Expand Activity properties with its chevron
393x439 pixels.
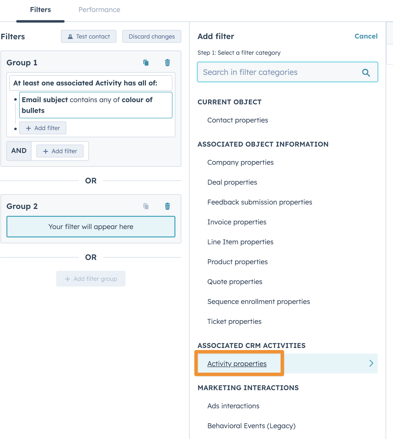click(x=372, y=363)
